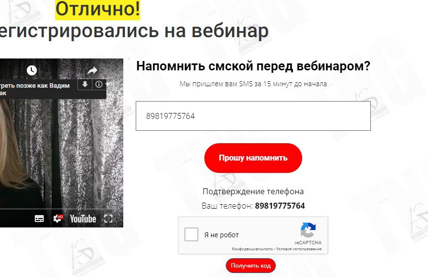The height and width of the screenshot is (277, 428).
Task: Click the YouTube logo in player
Action: (x=83, y=219)
